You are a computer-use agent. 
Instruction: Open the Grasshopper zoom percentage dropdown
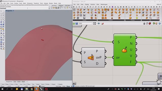pos(92,24)
